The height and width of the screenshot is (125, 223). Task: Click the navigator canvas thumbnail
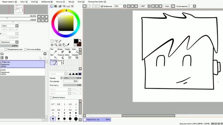coord(19,9)
